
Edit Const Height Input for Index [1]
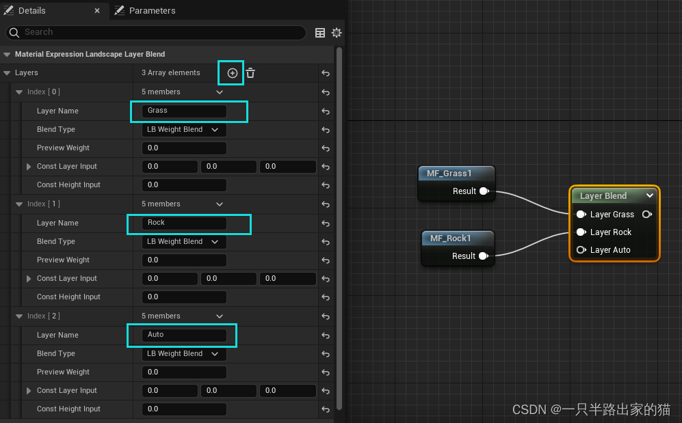click(x=184, y=297)
